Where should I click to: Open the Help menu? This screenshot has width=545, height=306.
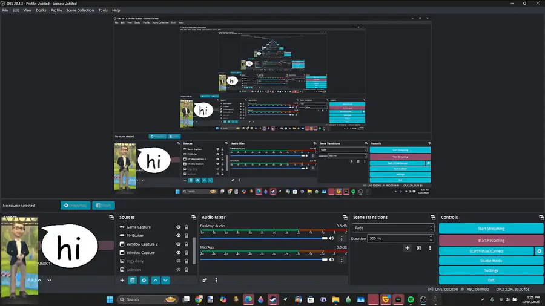pyautogui.click(x=116, y=10)
